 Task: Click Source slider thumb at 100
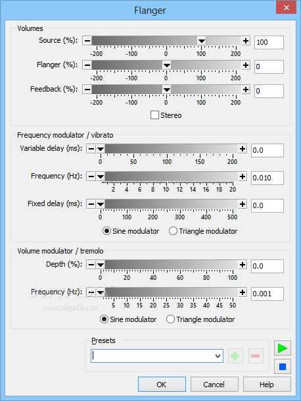point(202,41)
